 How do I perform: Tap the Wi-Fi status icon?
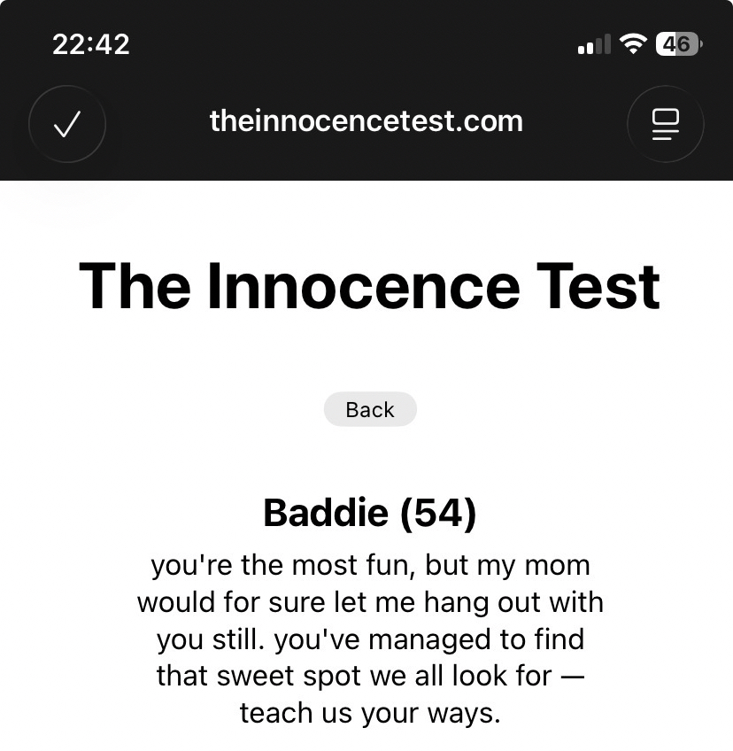[633, 43]
